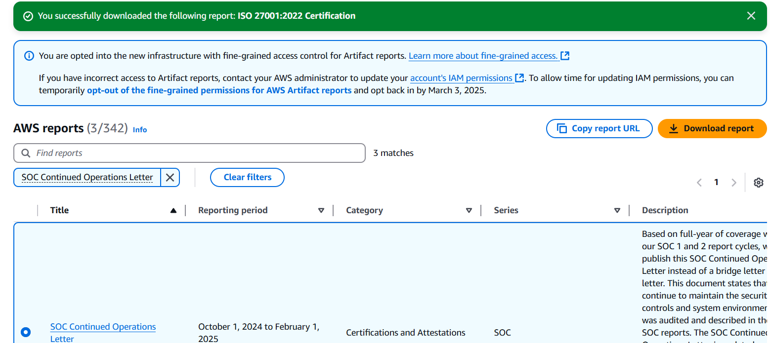The image size is (770, 343).
Task: Click the 3 matches result count text
Action: click(393, 153)
